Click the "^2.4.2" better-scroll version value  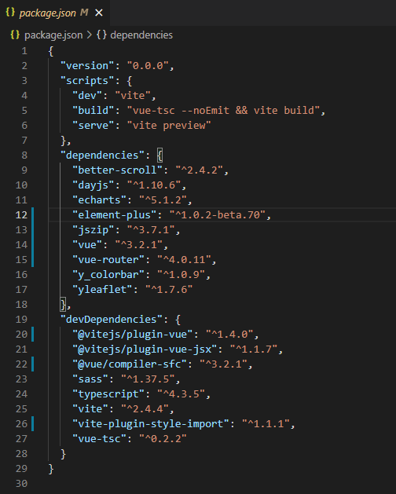click(x=199, y=170)
